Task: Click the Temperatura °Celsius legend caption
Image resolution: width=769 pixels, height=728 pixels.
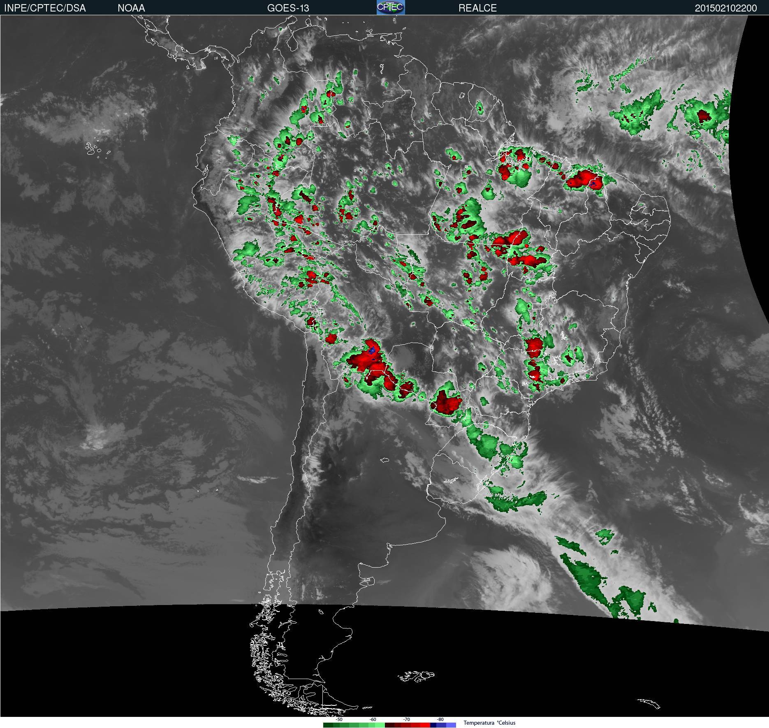Action: click(489, 723)
